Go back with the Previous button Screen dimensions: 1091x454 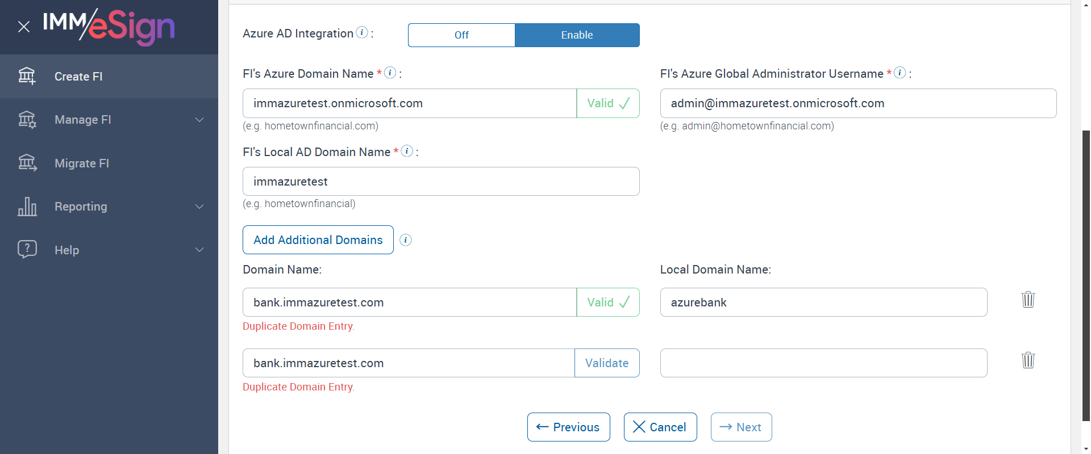coord(568,427)
